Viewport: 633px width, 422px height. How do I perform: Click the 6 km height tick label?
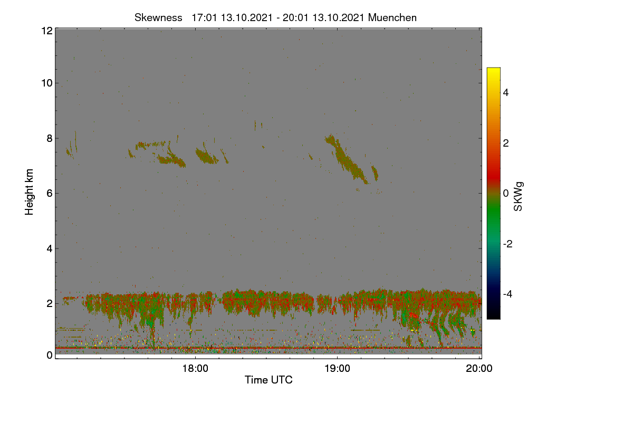50,193
